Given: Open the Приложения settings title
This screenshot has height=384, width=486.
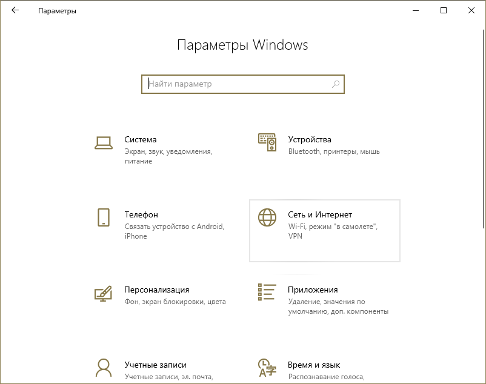Looking at the screenshot, I should pyautogui.click(x=313, y=290).
